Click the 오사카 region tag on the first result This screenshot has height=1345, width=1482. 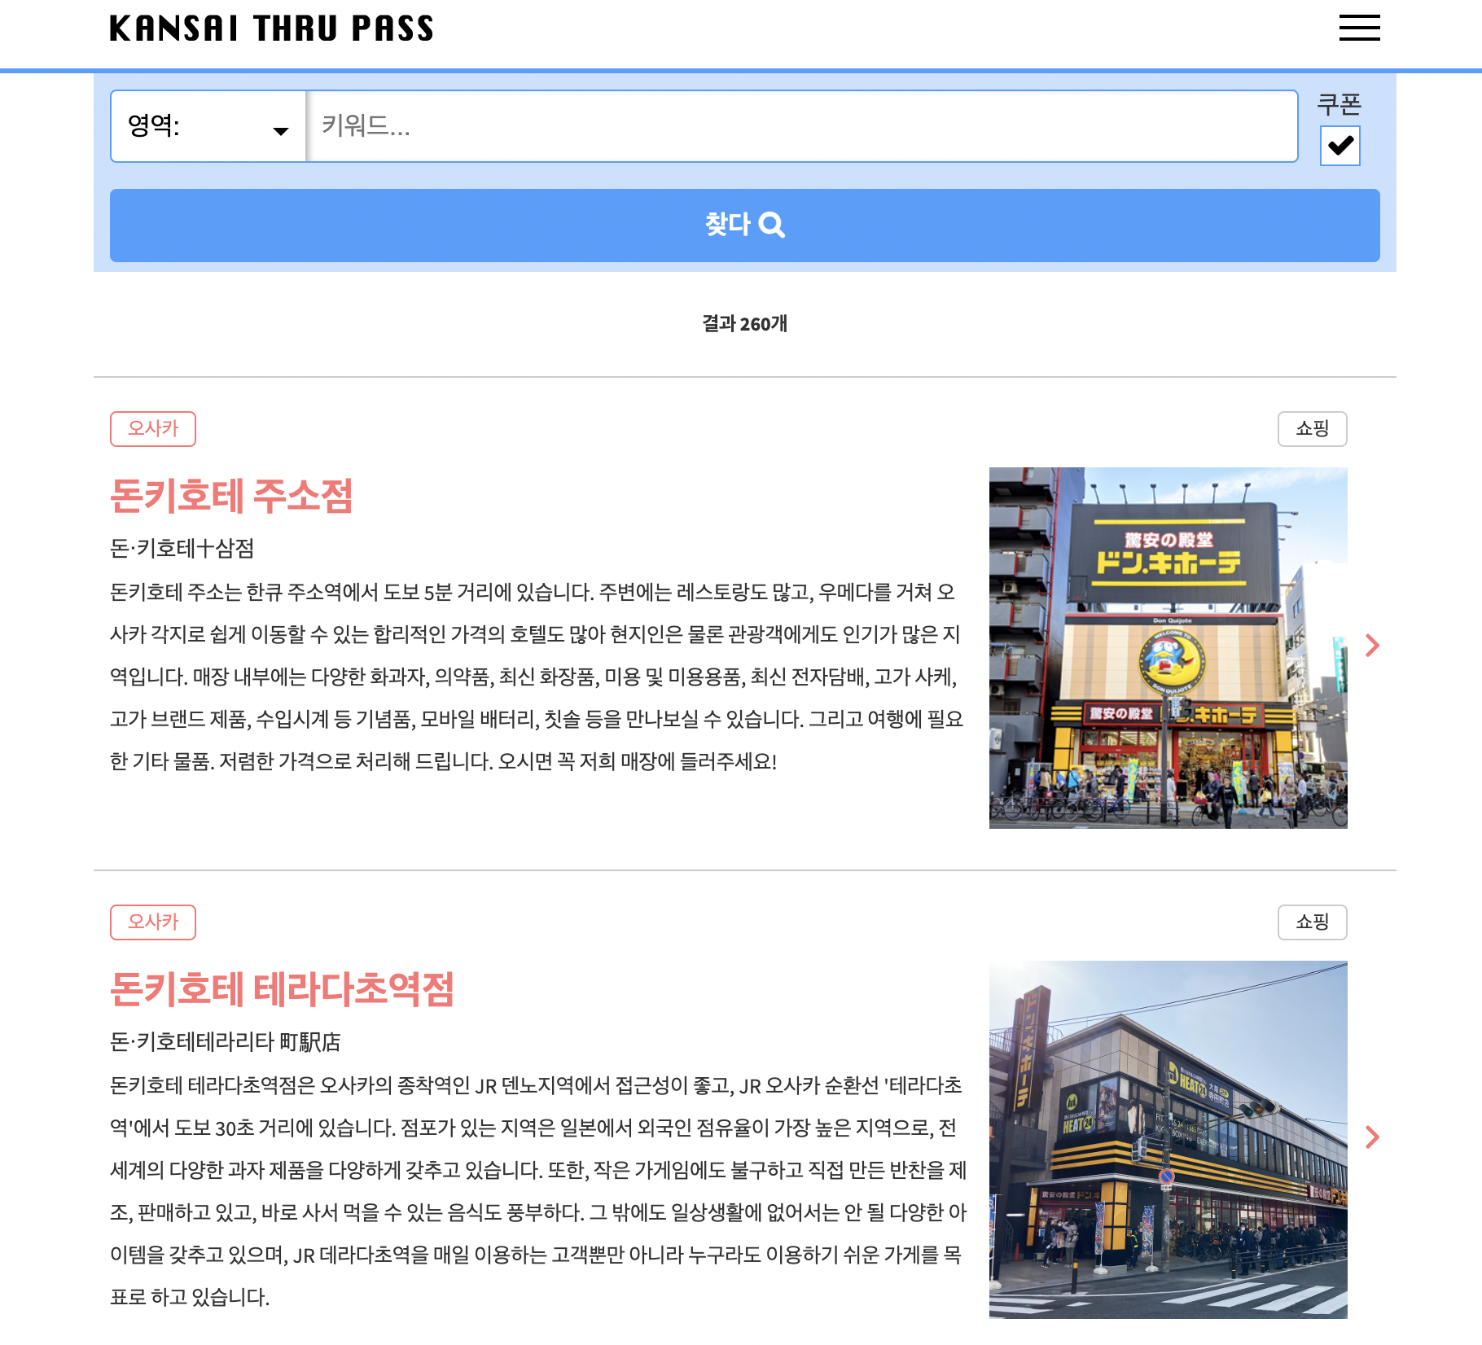(153, 429)
